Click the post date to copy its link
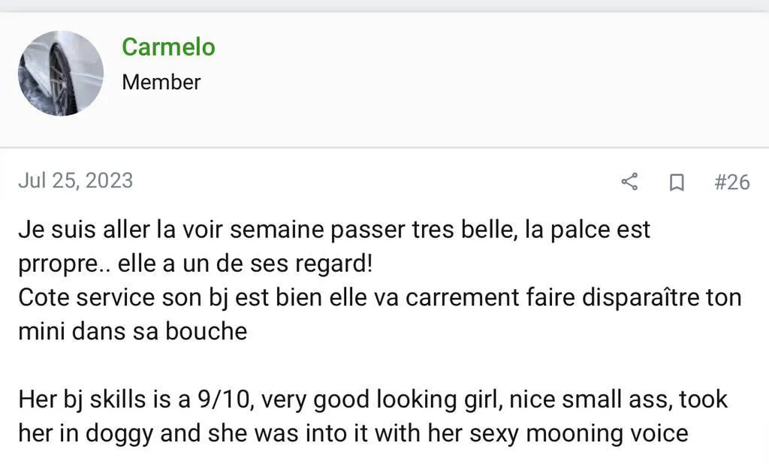The image size is (769, 464). pos(75,180)
